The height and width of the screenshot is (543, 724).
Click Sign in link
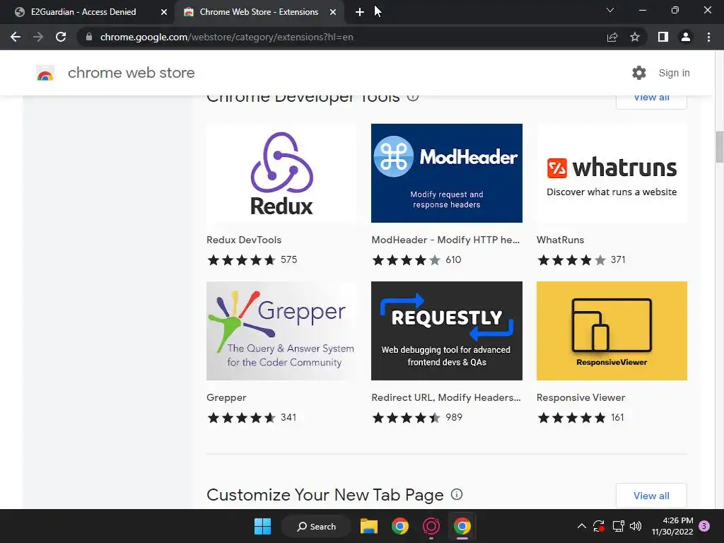(674, 73)
